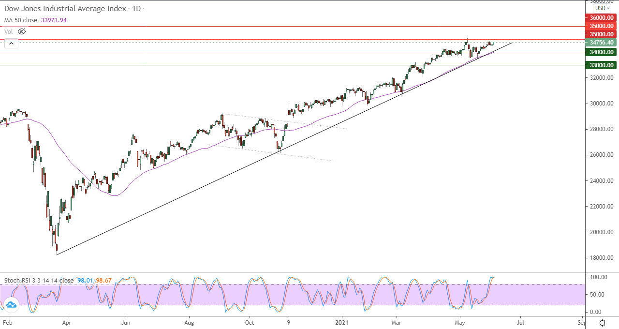Toggle visibility of the Vol indicator eye icon
Viewport: 619px width, 329px height.
pyautogui.click(x=21, y=31)
